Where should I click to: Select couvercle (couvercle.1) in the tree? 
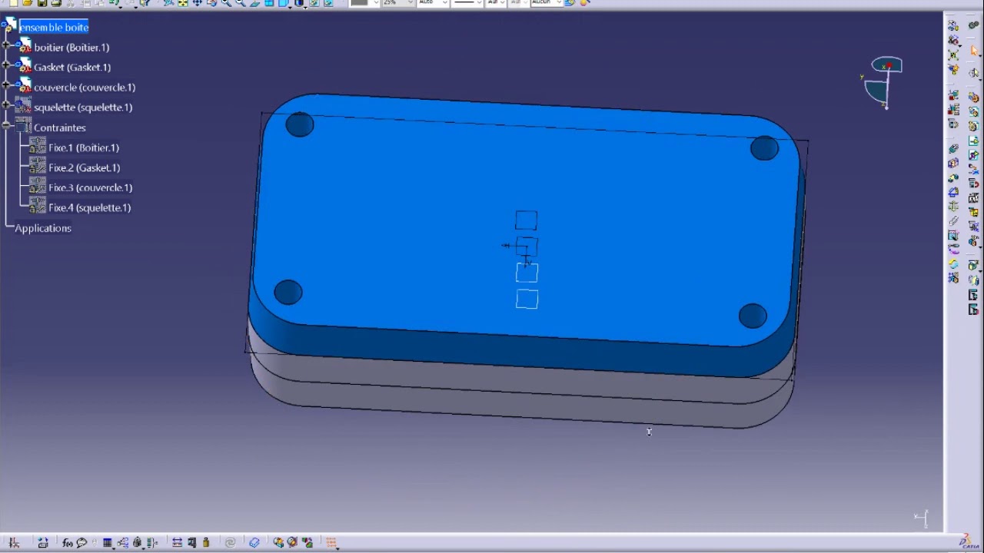coord(85,88)
